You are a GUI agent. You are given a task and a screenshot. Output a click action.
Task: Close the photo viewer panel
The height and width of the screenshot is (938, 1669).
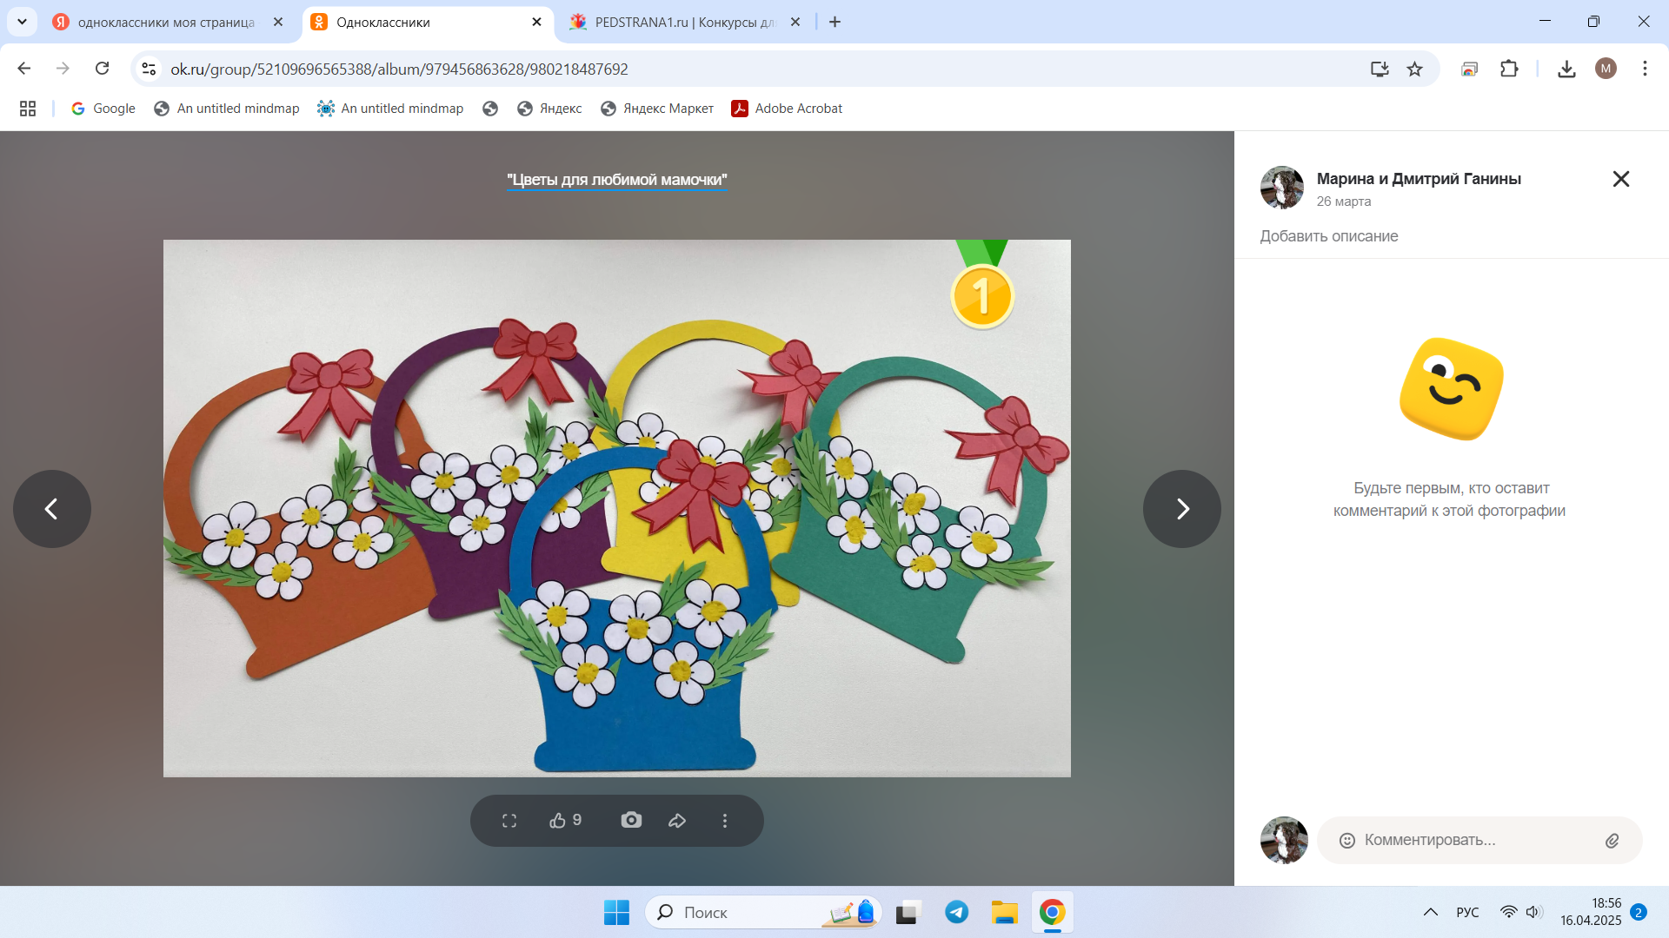tap(1621, 179)
